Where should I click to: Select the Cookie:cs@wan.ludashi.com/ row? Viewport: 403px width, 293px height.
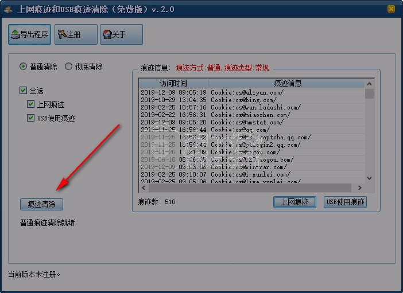[x=251, y=107]
